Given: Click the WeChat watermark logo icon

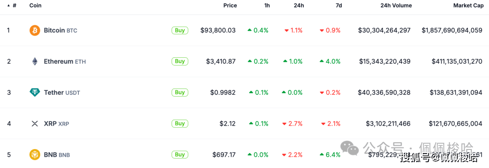Looking at the screenshot, I should pos(350,148).
